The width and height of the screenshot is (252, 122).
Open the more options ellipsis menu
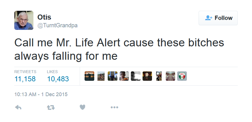tap(114, 107)
